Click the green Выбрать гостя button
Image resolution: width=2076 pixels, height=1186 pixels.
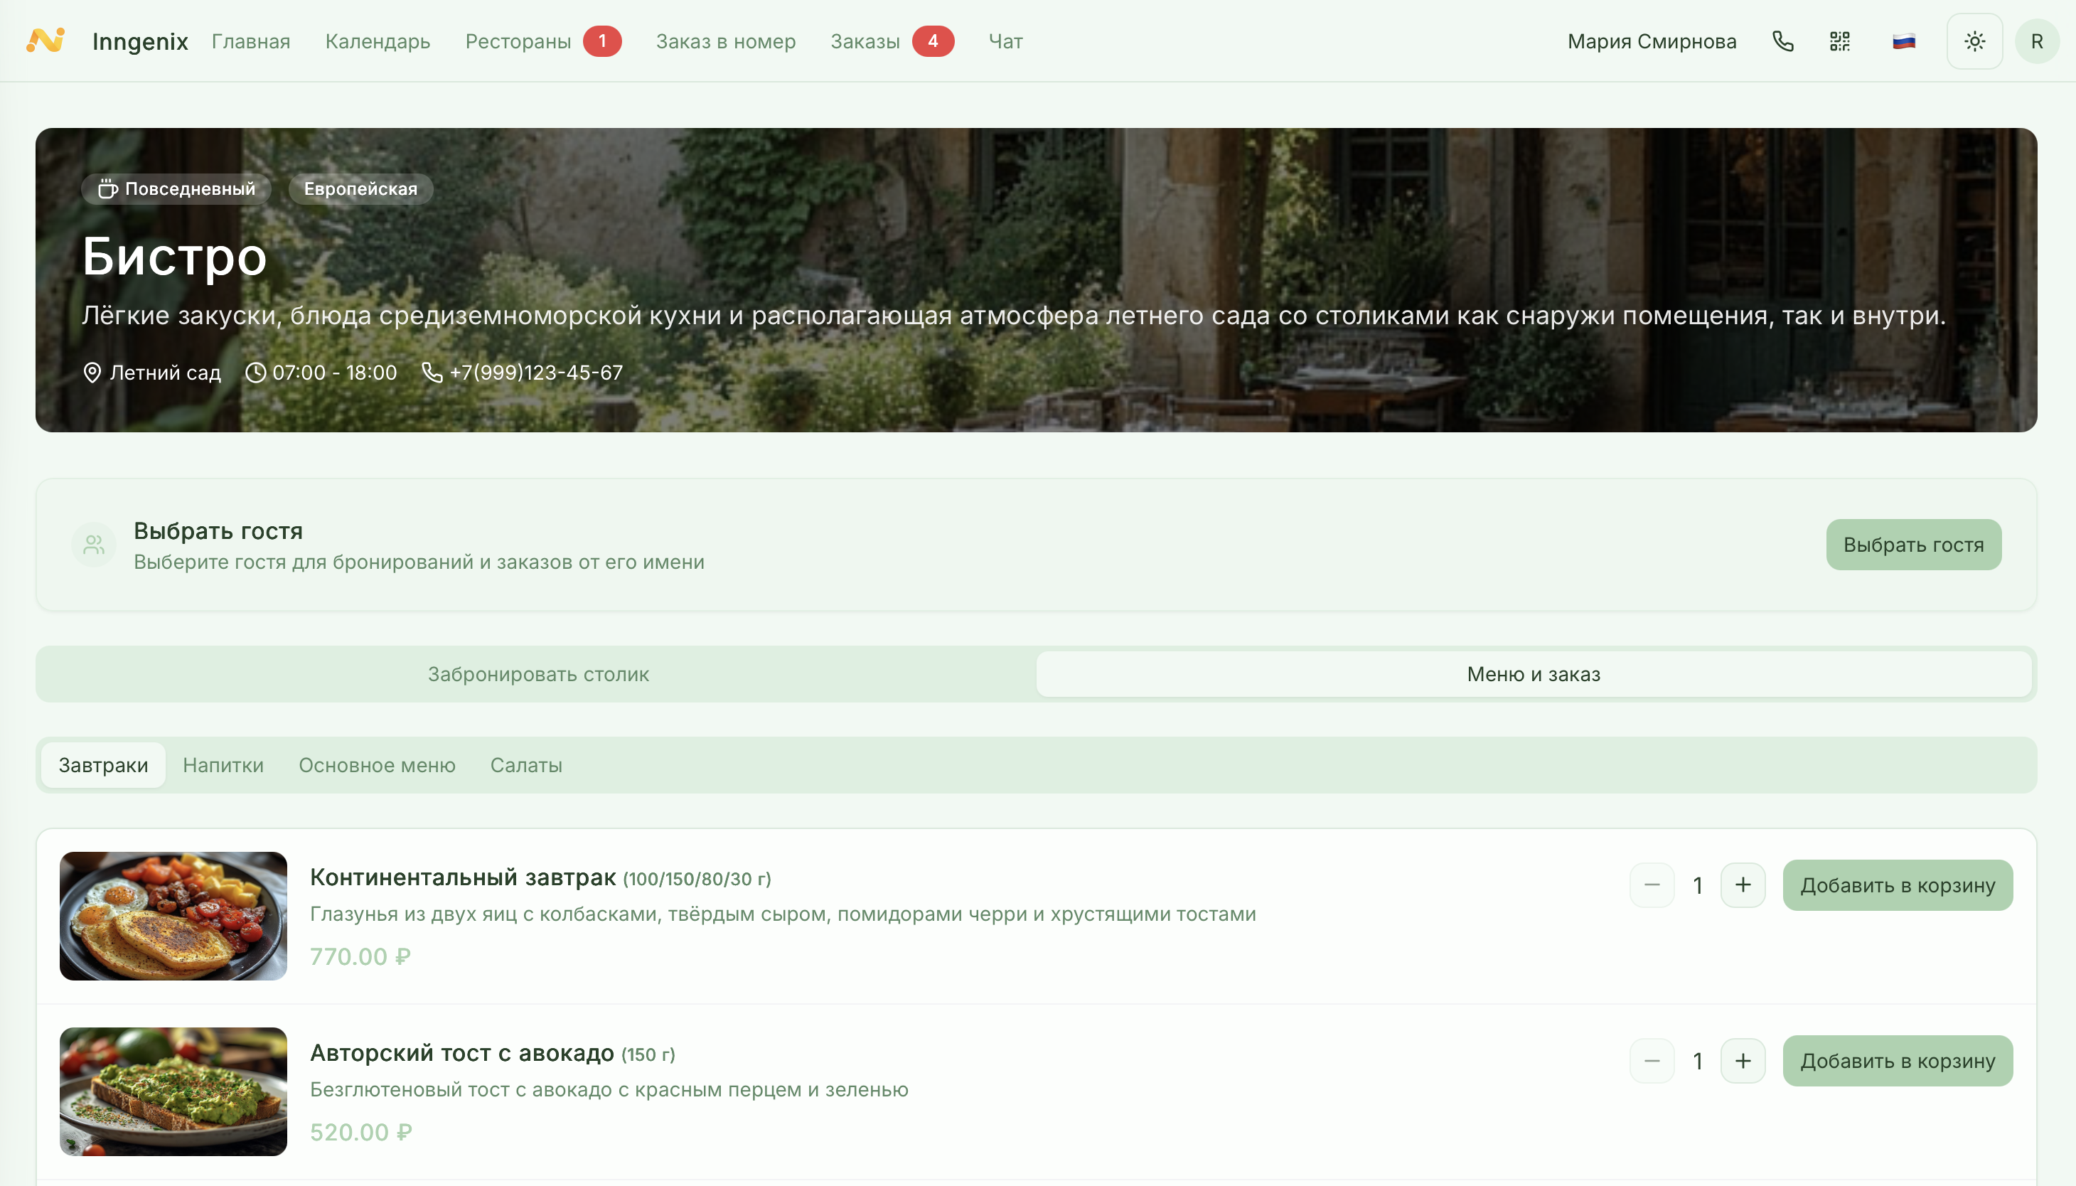[1913, 544]
